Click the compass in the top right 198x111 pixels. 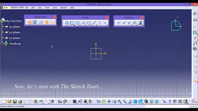click(176, 25)
